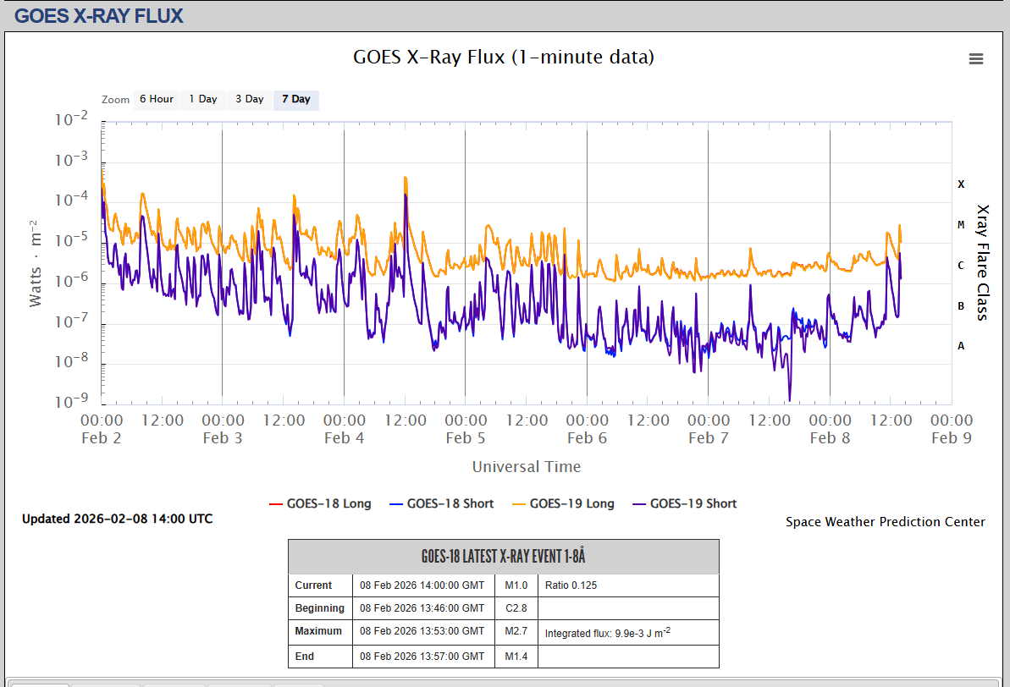Open the chart context menu hamburger icon

(975, 58)
